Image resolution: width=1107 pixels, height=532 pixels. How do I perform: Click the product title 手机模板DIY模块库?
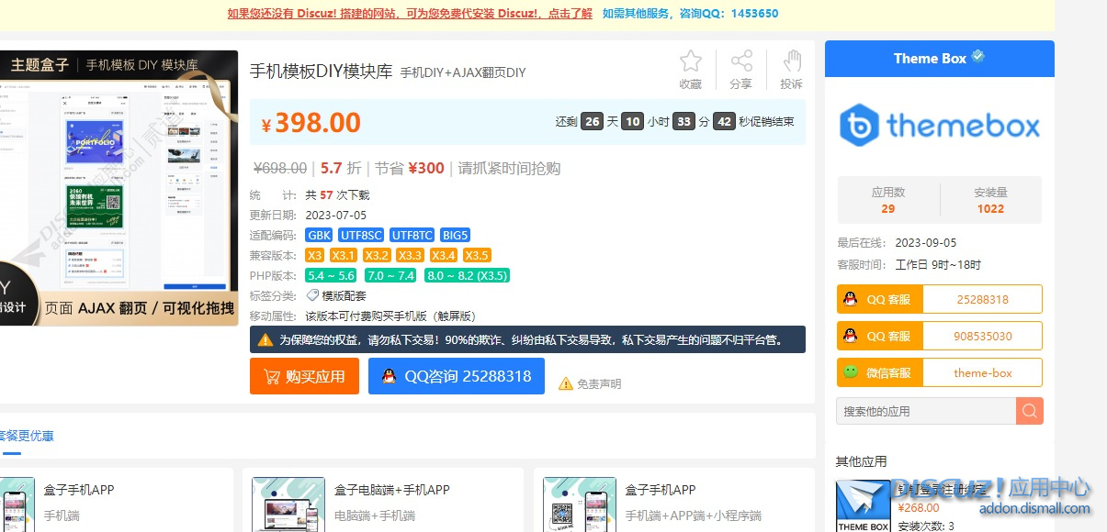coord(321,71)
